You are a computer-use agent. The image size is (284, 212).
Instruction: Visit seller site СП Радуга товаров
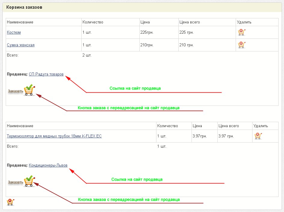(x=46, y=74)
